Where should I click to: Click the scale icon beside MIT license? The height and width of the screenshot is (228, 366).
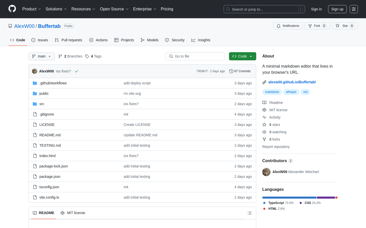(264, 110)
